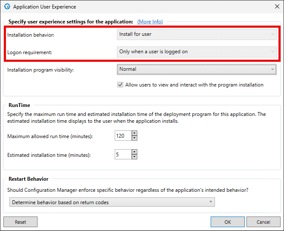
Task: Dismiss the dialog with the Cancel button
Action: tap(263, 222)
